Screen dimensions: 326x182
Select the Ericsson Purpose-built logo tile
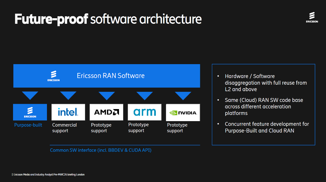pyautogui.click(x=30, y=112)
